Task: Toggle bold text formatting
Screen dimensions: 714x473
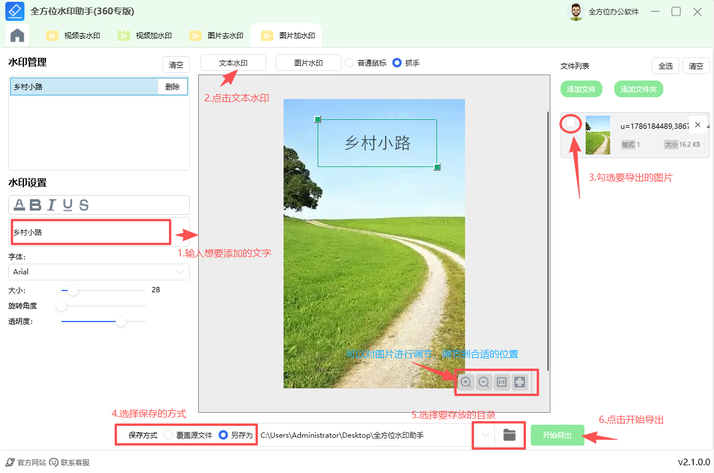Action: (x=35, y=205)
